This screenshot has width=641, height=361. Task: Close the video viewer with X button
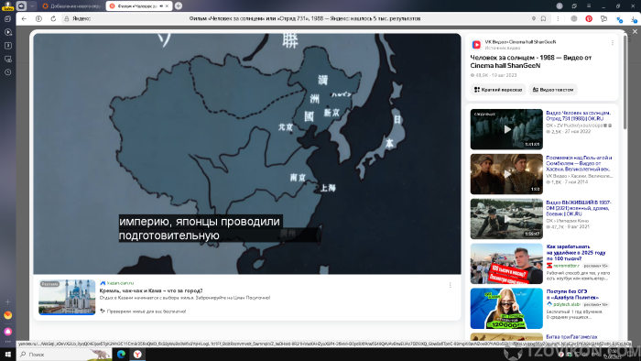tap(635, 31)
